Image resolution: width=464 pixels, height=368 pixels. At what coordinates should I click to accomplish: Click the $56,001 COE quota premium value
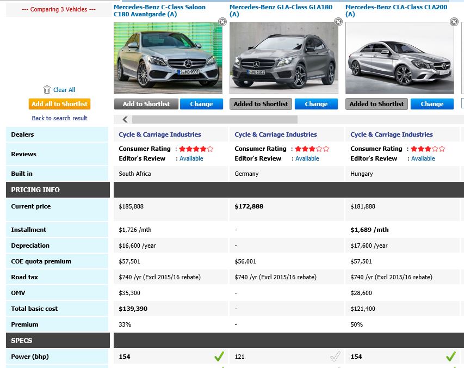(x=245, y=261)
